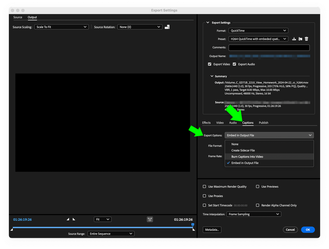
Task: Open the Source Scaling dropdown
Action: [61, 27]
